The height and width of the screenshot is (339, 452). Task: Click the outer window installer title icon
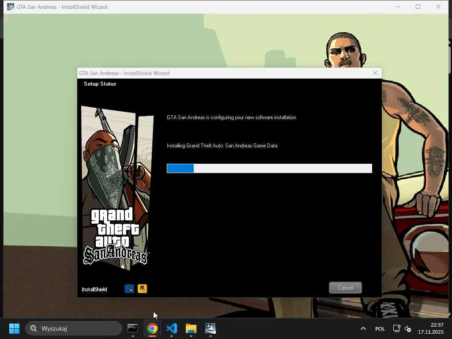11,7
